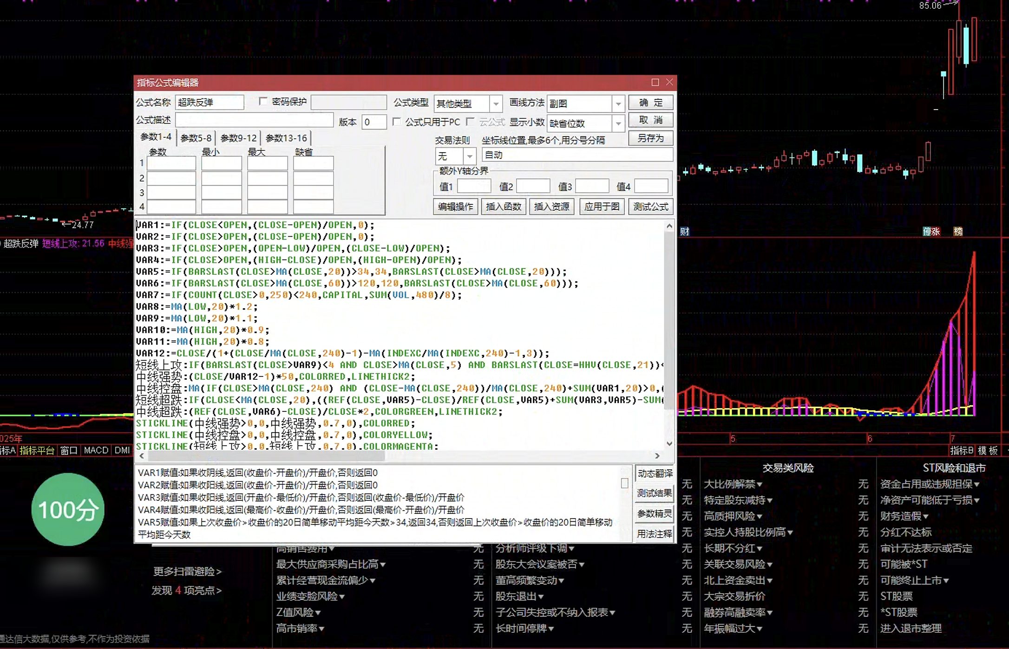Expand the 大比例解禁 risk item
Screen dimensions: 1009x649
pyautogui.click(x=733, y=484)
